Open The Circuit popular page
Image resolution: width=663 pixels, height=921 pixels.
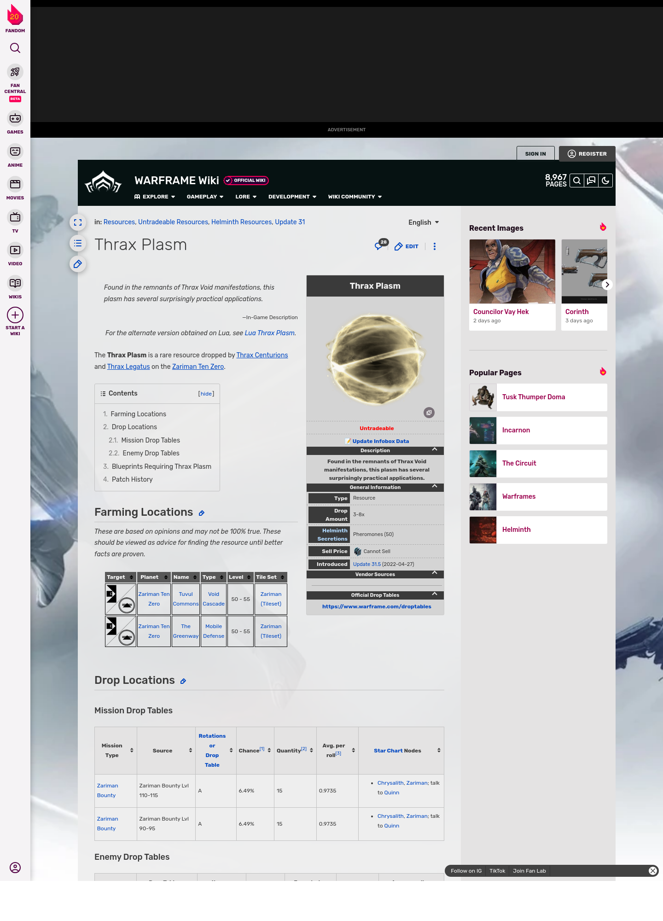click(x=538, y=464)
